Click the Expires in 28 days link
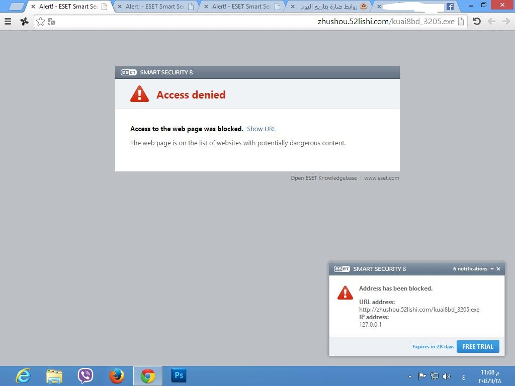The height and width of the screenshot is (386, 515). click(433, 347)
